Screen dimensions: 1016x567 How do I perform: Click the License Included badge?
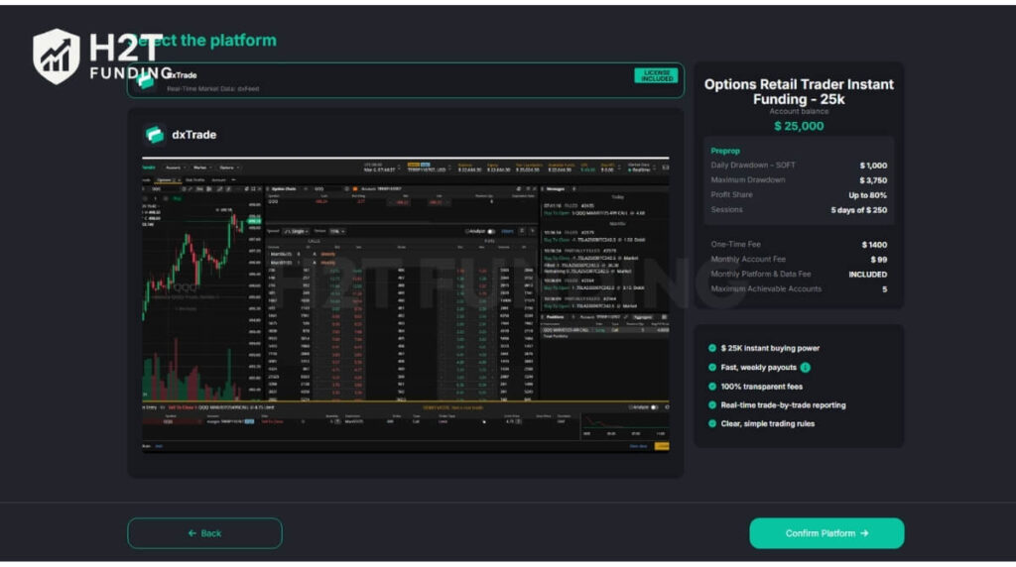tap(656, 75)
